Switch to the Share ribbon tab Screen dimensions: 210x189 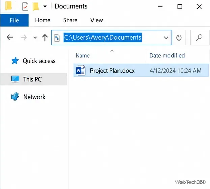[x=70, y=20]
